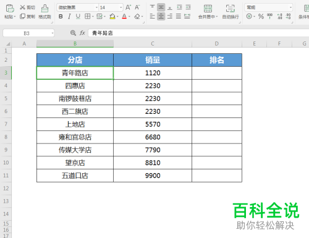The image size is (309, 238).
Task: Open Conditional Formatting (条件格式) icon
Action: click(x=306, y=9)
